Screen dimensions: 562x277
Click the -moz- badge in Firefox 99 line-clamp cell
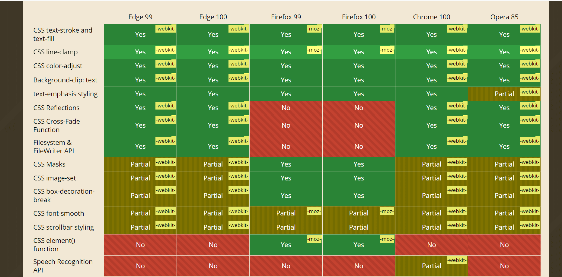pos(314,50)
